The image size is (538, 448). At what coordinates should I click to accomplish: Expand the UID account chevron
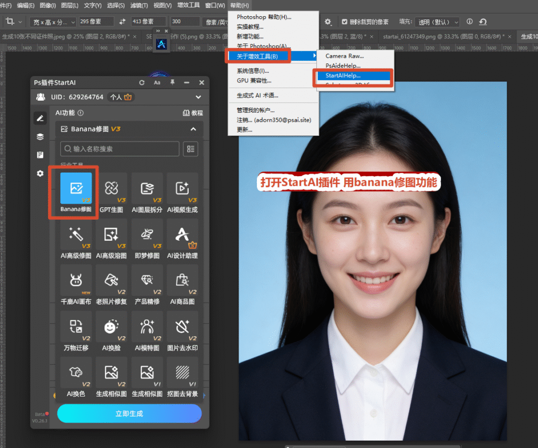(198, 97)
